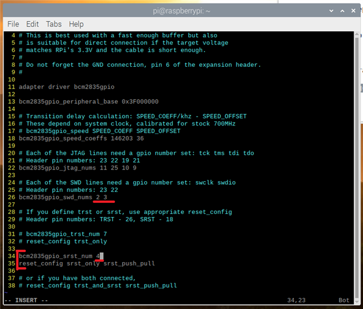
Task: Click comment '# or if you have both connected,'
Action: (77, 278)
